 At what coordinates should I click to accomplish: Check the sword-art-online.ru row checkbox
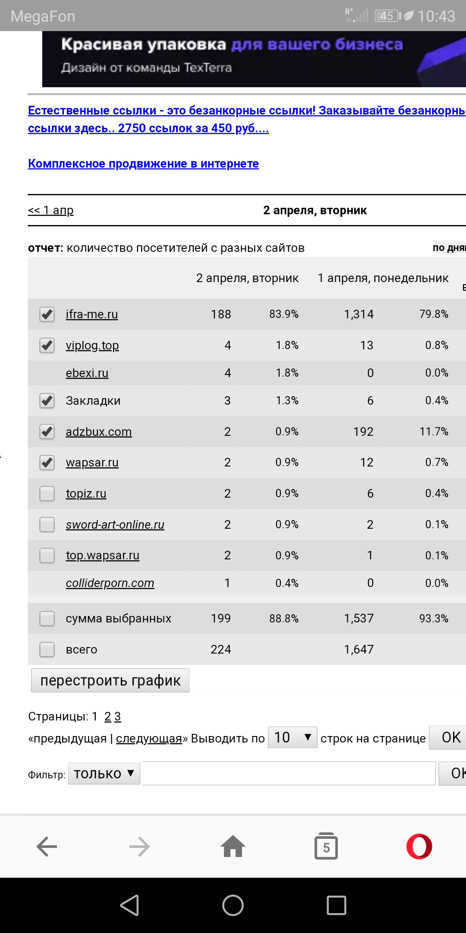click(x=47, y=525)
